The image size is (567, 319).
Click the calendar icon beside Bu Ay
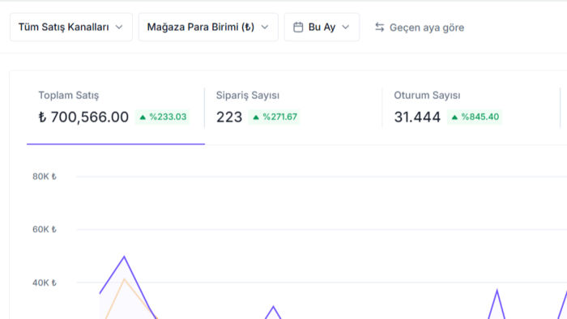(298, 27)
